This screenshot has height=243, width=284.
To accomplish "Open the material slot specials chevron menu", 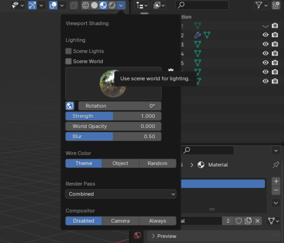I will (x=276, y=203).
